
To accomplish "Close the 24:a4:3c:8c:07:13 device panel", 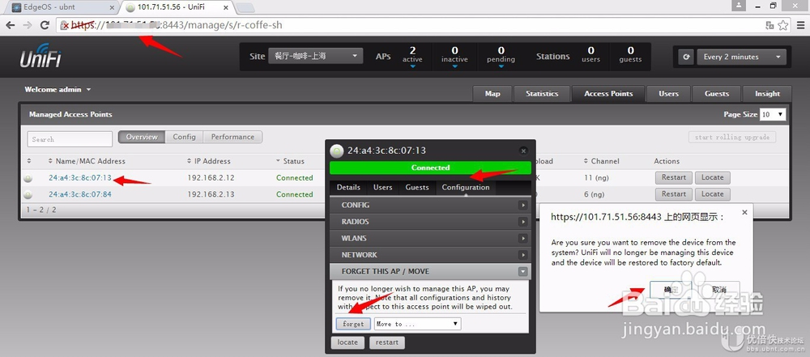I will (x=523, y=151).
